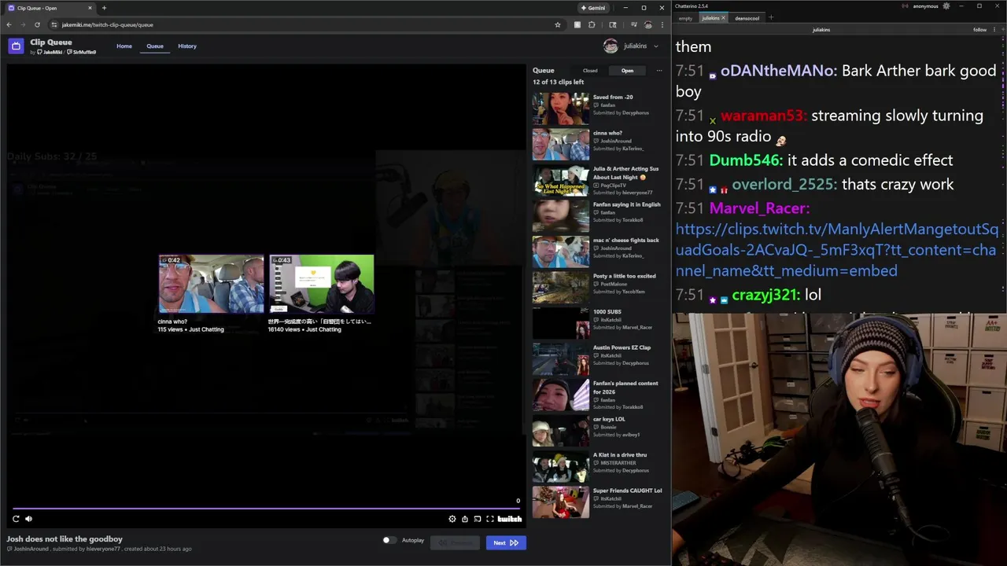Viewport: 1007px width, 566px height.
Task: Click the disabled Previous button
Action: pos(455,542)
